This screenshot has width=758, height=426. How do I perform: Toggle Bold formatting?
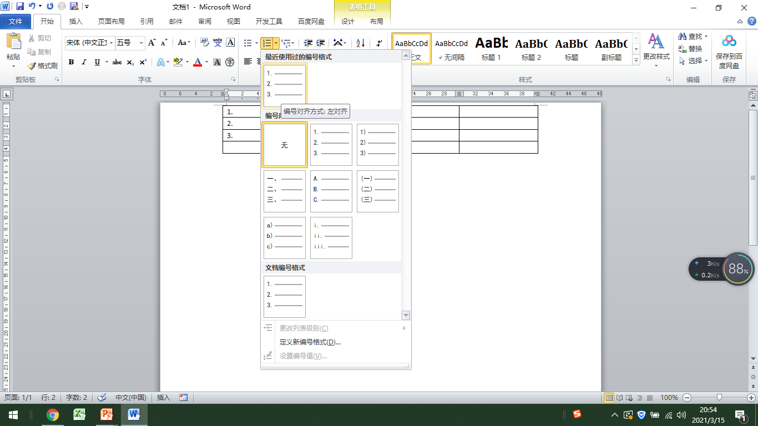coord(71,62)
